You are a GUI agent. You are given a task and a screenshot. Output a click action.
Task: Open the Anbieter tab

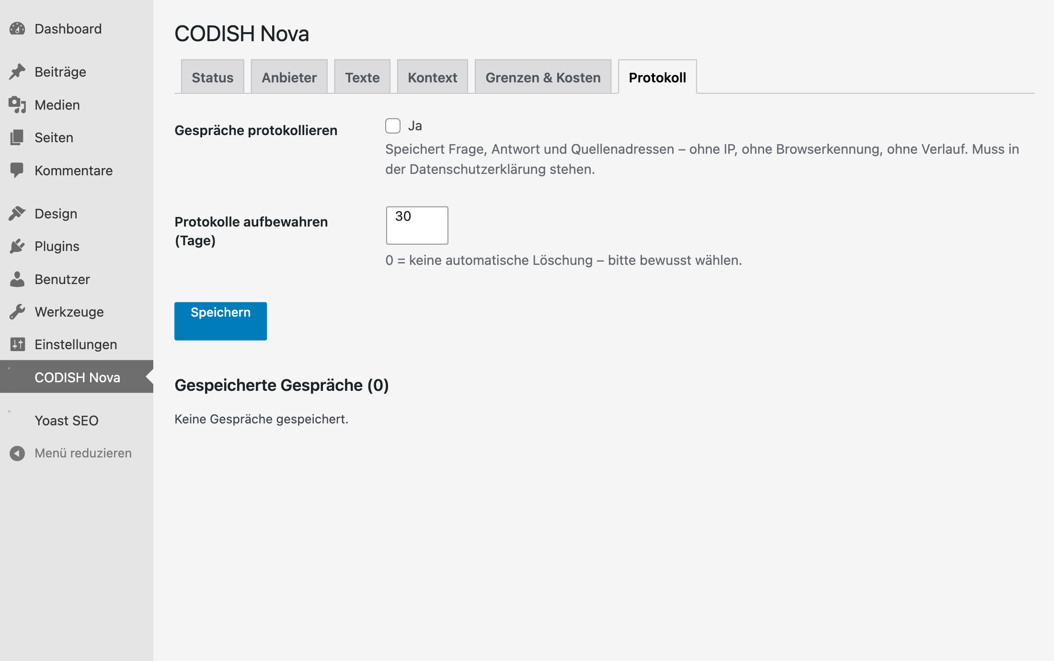[289, 77]
